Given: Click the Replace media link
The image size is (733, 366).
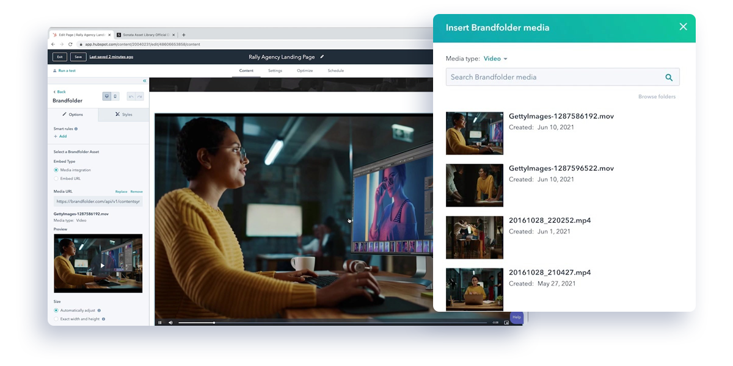Looking at the screenshot, I should click(121, 192).
